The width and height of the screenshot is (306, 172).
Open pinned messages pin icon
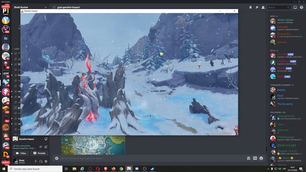pos(257,7)
